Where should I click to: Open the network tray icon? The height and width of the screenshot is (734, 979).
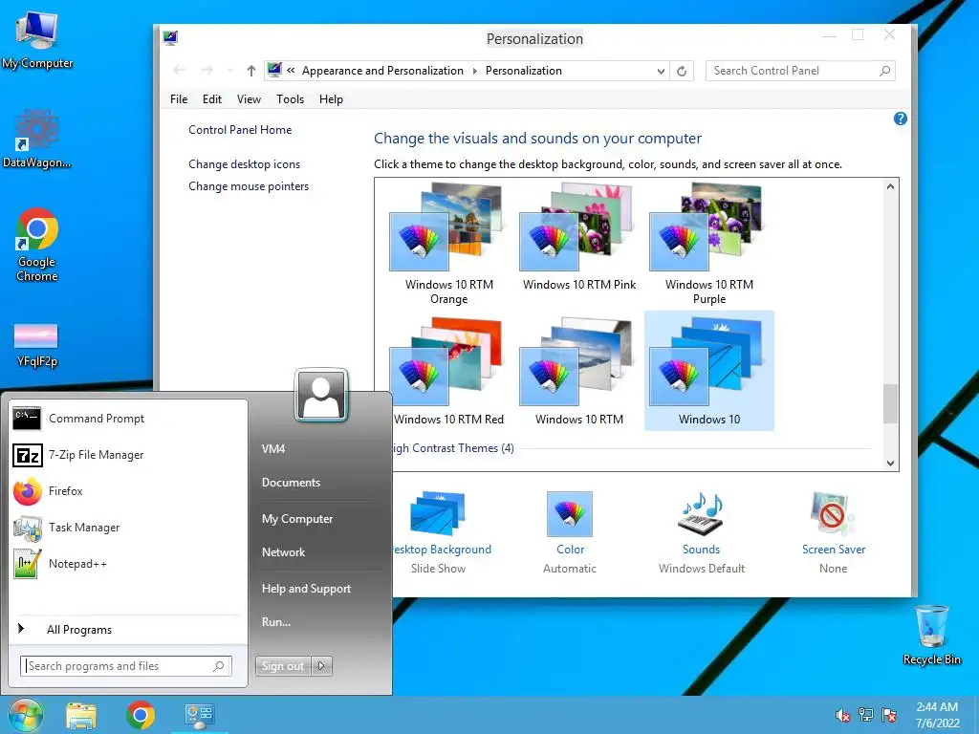(x=866, y=715)
